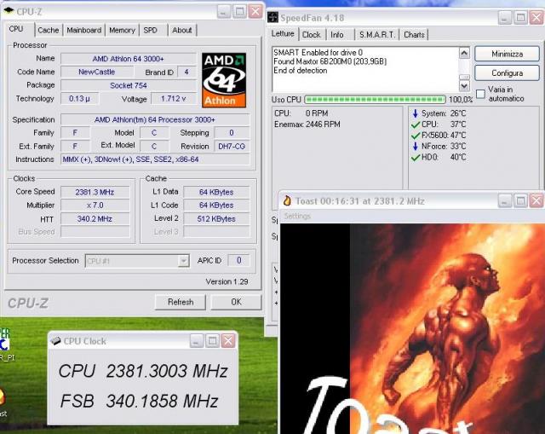The image size is (545, 434).
Task: Click the 'Version 1.29' text in CPU-Z
Action: [227, 282]
